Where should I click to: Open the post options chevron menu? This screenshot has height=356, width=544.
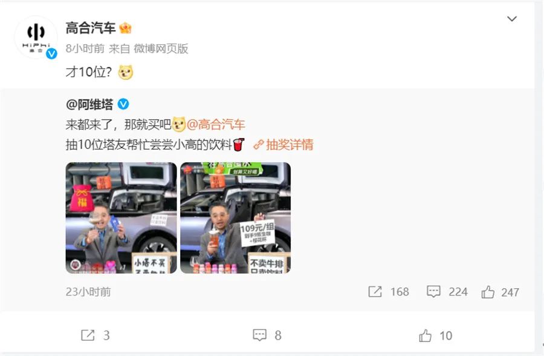click(x=512, y=19)
